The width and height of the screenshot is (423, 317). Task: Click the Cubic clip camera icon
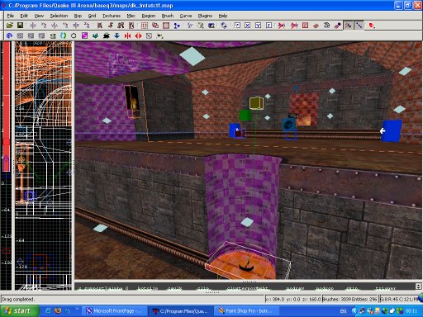pos(211,26)
